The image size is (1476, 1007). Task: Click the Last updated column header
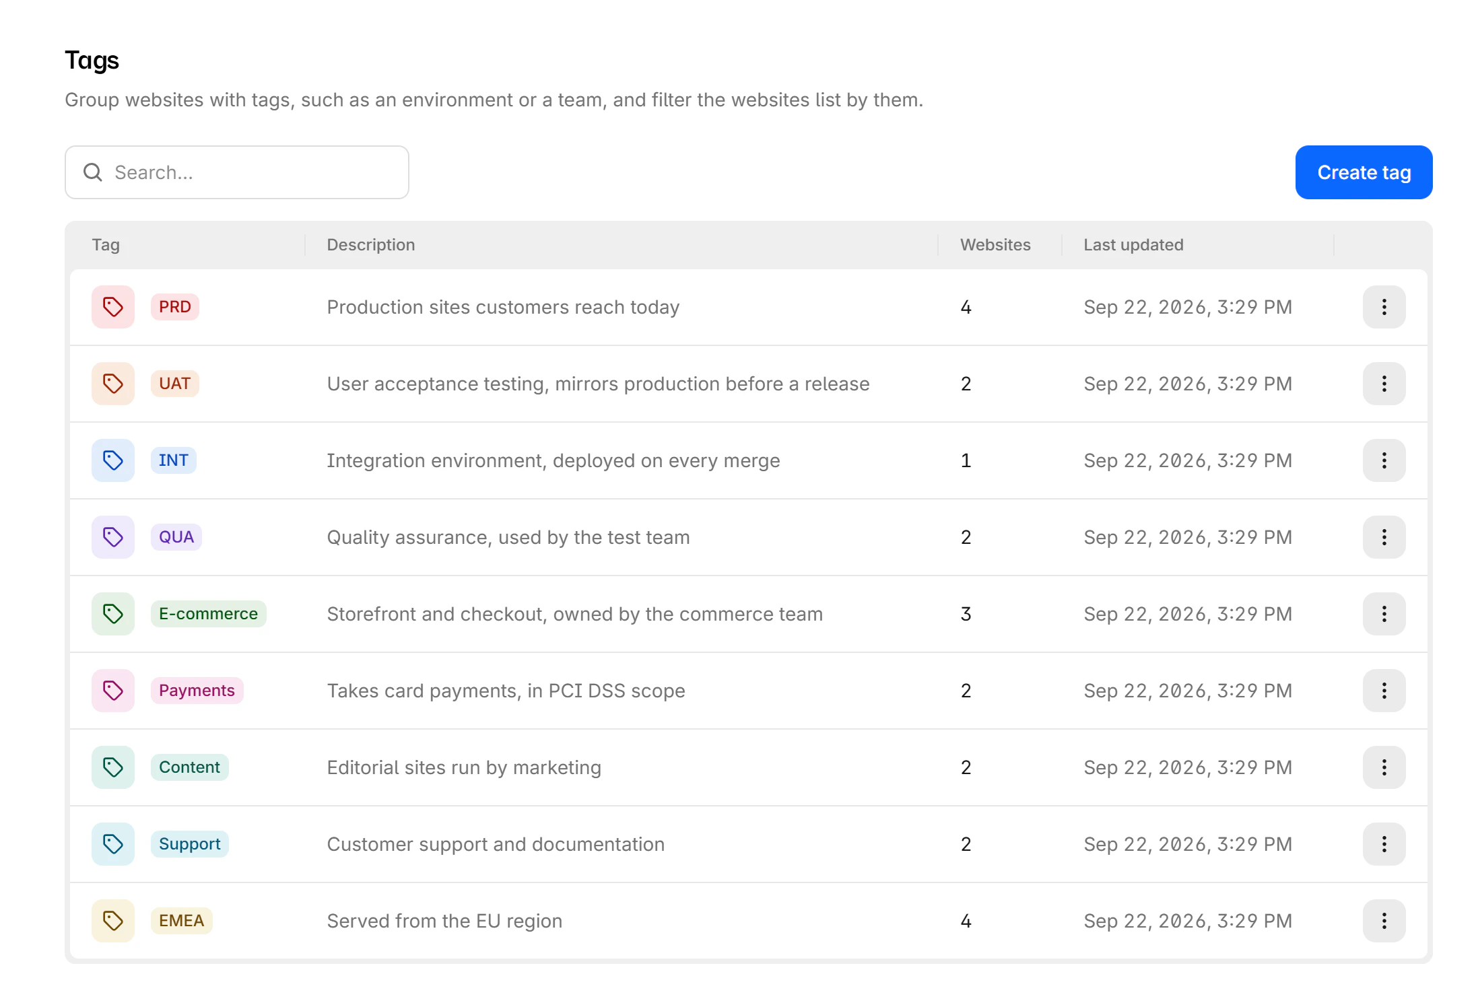point(1133,245)
